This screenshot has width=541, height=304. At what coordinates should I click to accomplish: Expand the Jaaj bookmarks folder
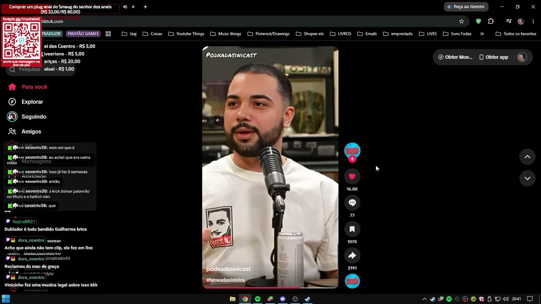click(129, 34)
